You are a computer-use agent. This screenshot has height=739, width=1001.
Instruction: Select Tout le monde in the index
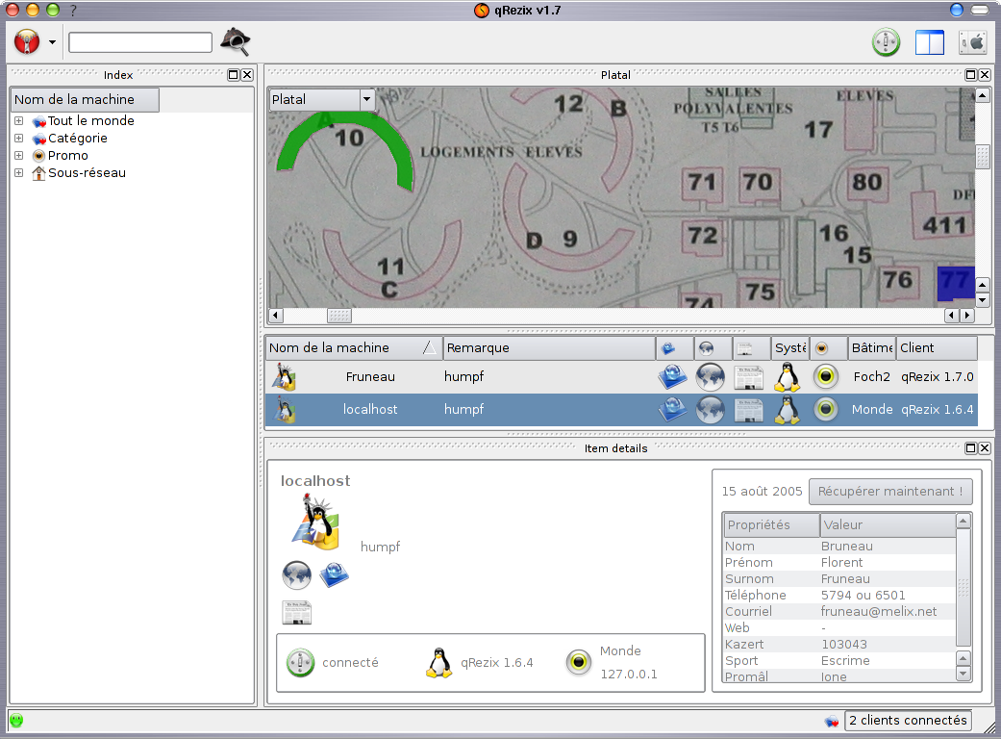coord(90,120)
